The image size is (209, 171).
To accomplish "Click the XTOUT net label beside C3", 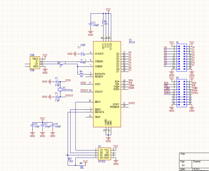I will 69,95.
